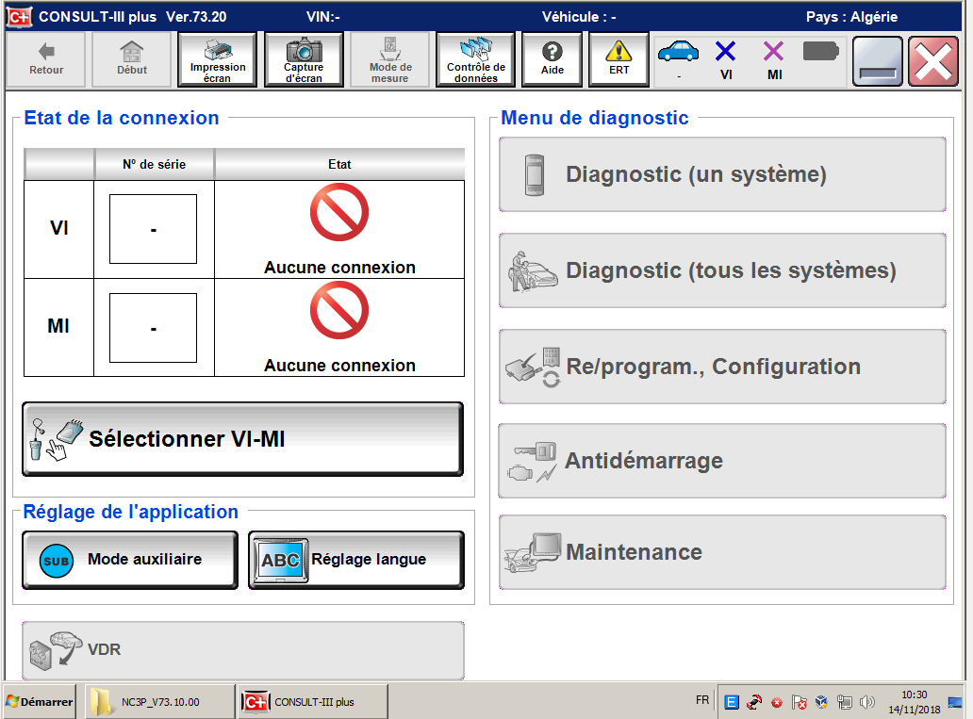The width and height of the screenshot is (973, 719).
Task: Open the Aide help button
Action: 552,59
